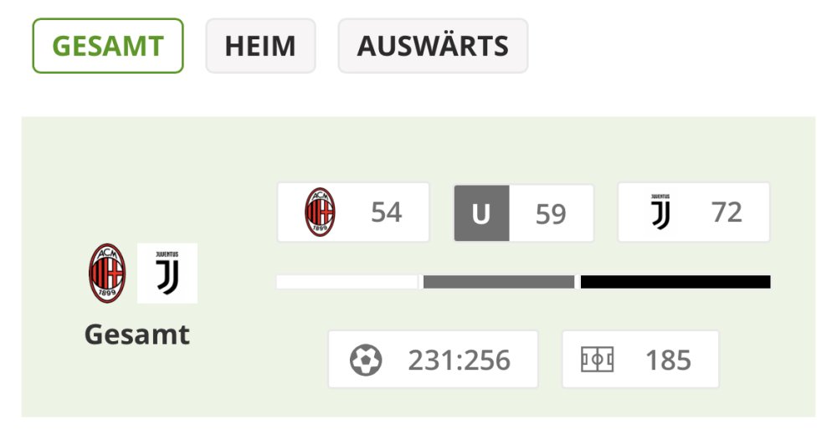Select the GESAMT tab

click(108, 46)
